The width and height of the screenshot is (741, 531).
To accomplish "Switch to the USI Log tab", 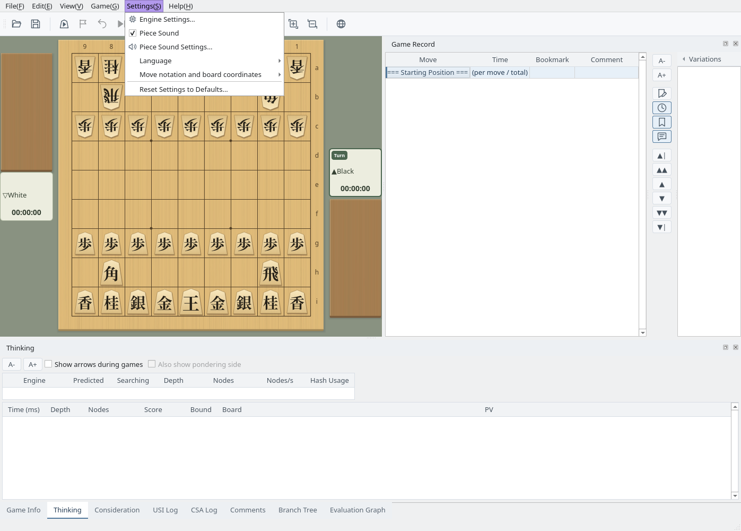I will tap(165, 510).
